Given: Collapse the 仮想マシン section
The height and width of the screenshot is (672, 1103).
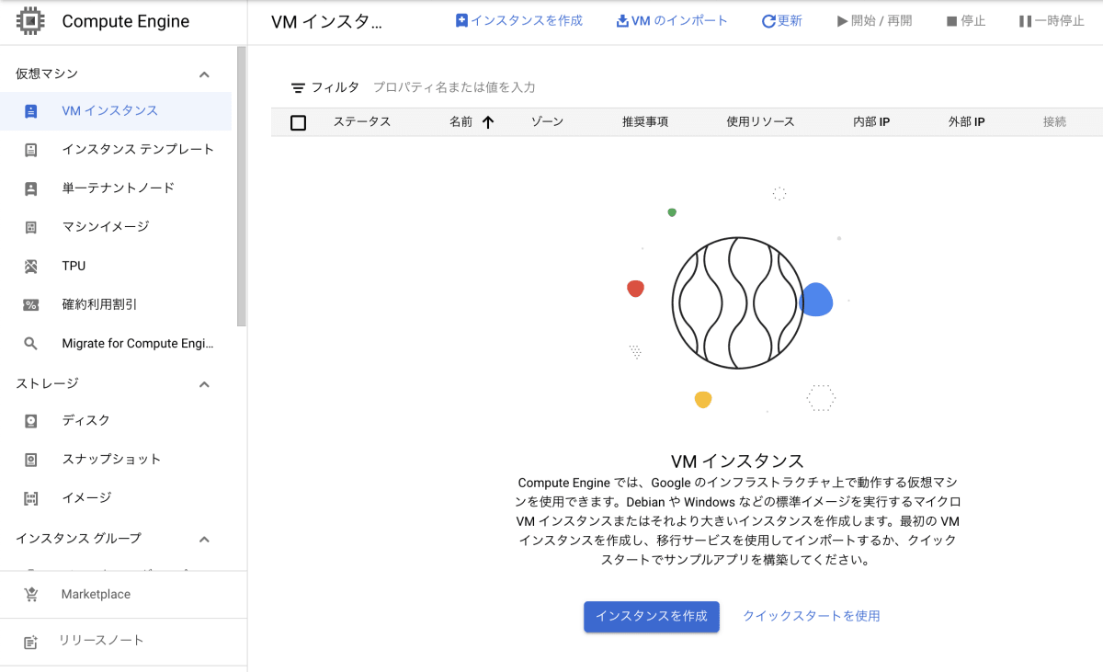Looking at the screenshot, I should click(x=205, y=74).
